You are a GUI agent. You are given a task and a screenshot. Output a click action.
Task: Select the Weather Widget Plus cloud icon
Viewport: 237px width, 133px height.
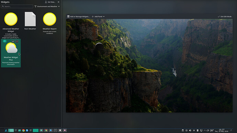click(x=11, y=48)
